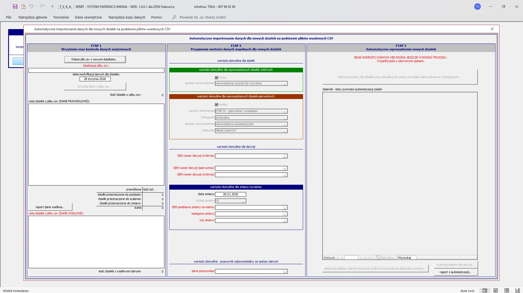
Task: Open the 'dane pracownika' dropdown
Action: 285,272
